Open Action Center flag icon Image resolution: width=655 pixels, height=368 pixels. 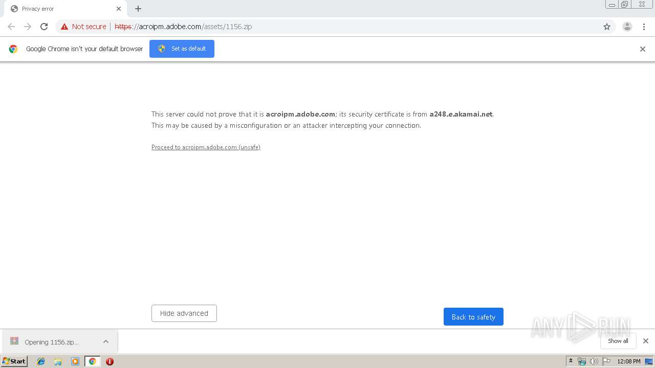pos(606,361)
